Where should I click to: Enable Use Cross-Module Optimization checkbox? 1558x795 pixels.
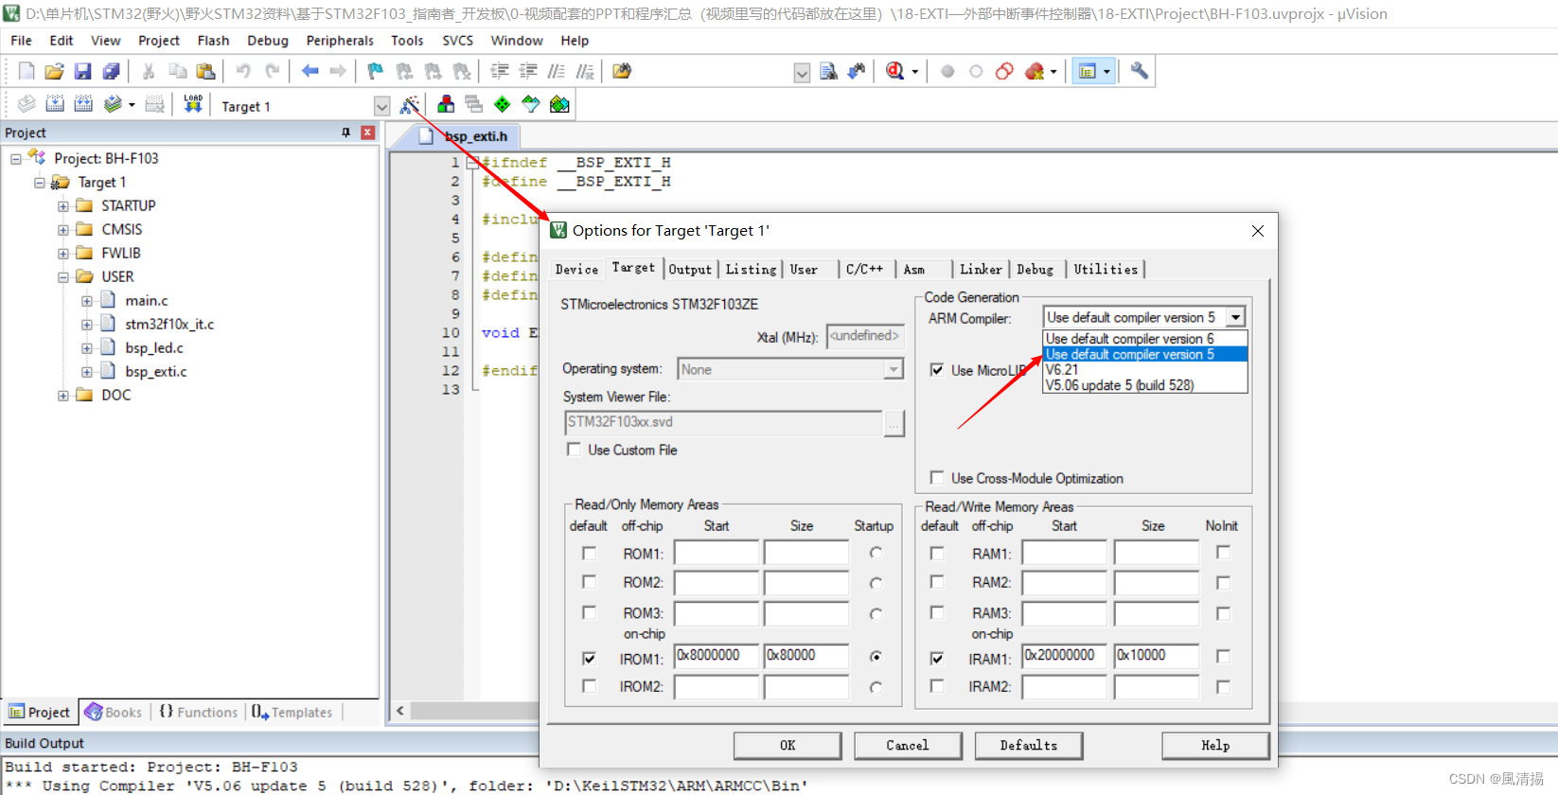(937, 478)
